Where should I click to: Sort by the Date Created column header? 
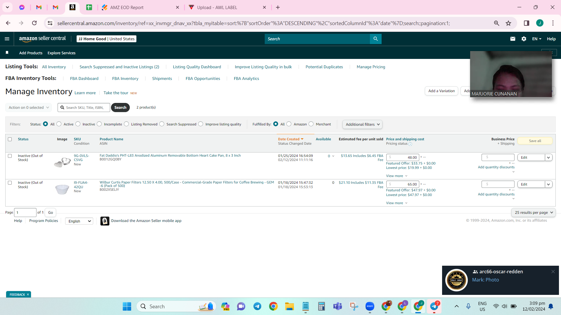(291, 139)
